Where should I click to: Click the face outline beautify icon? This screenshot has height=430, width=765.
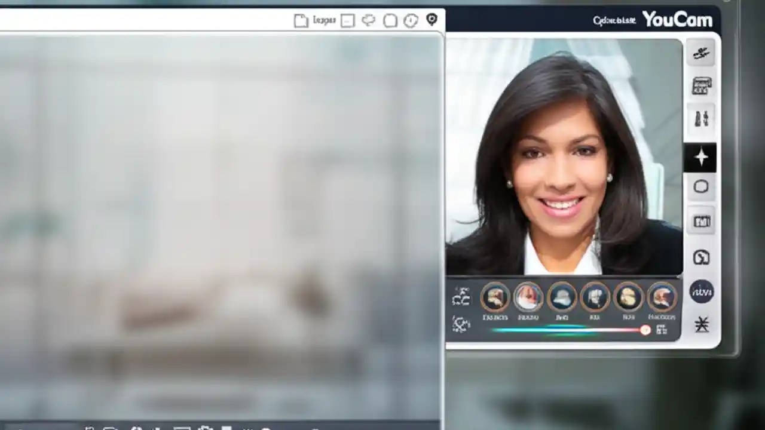pos(701,186)
